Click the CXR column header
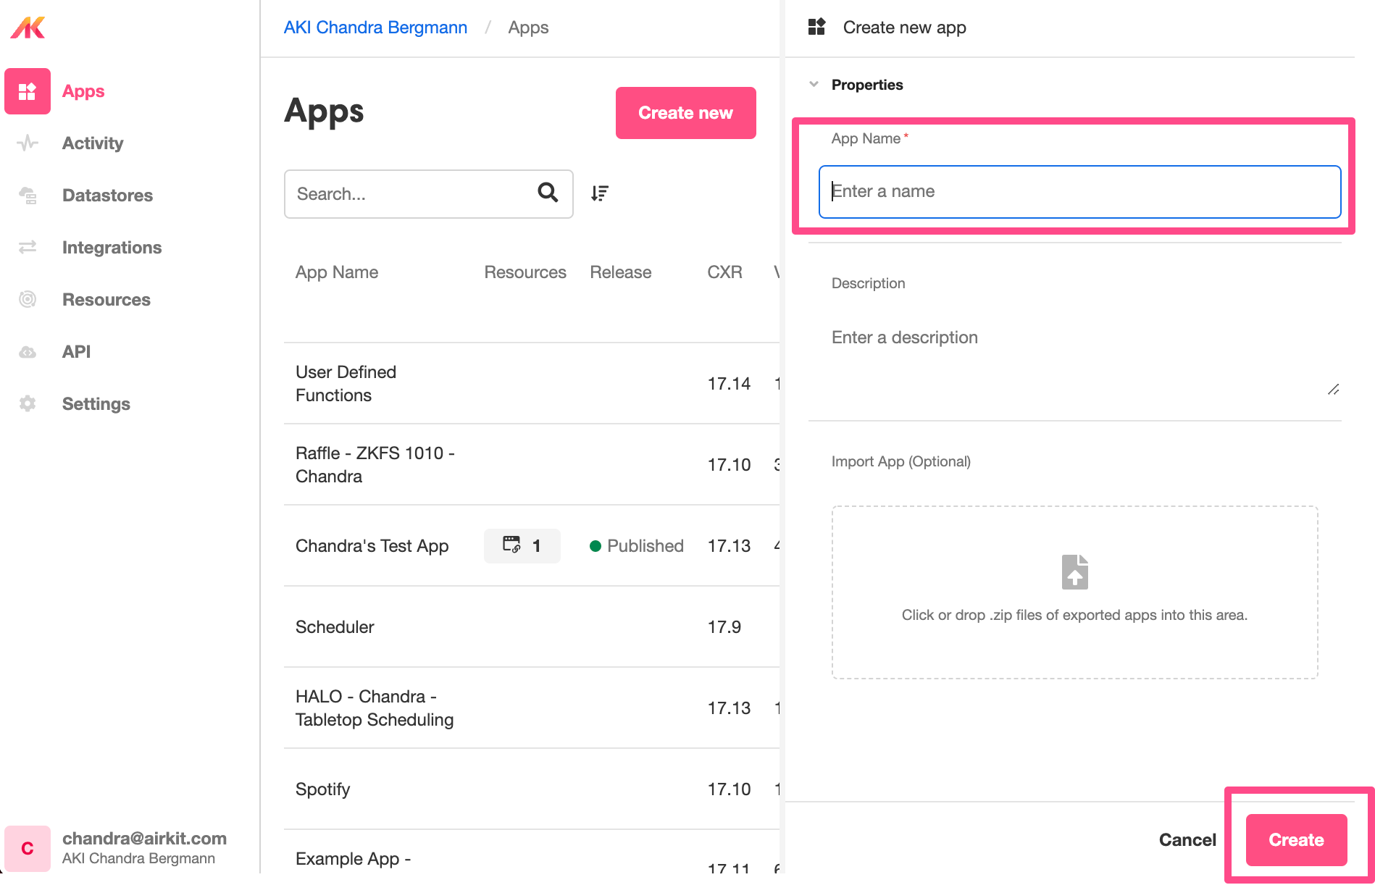Viewport: 1375px width, 885px height. pyautogui.click(x=724, y=272)
